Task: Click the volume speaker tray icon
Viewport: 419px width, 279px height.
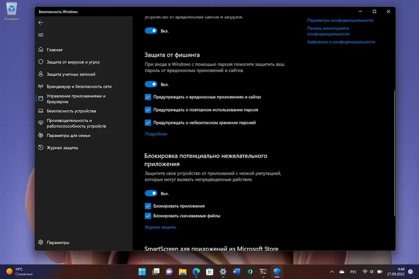Action: [x=372, y=272]
